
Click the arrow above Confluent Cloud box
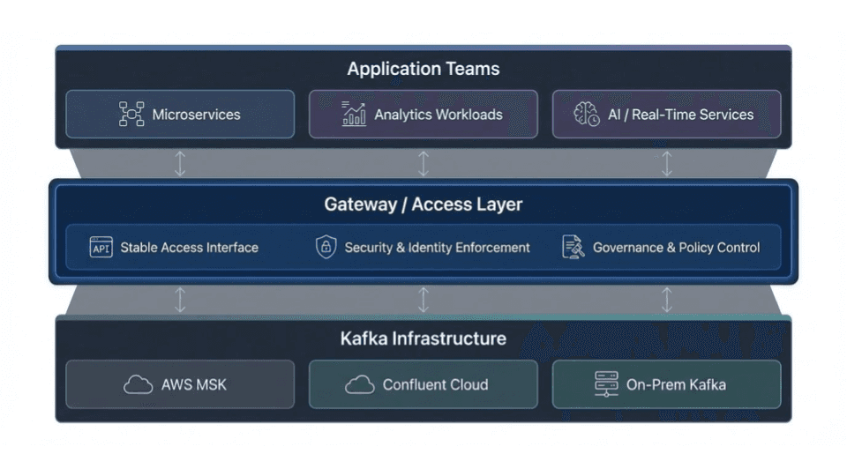pos(423,300)
